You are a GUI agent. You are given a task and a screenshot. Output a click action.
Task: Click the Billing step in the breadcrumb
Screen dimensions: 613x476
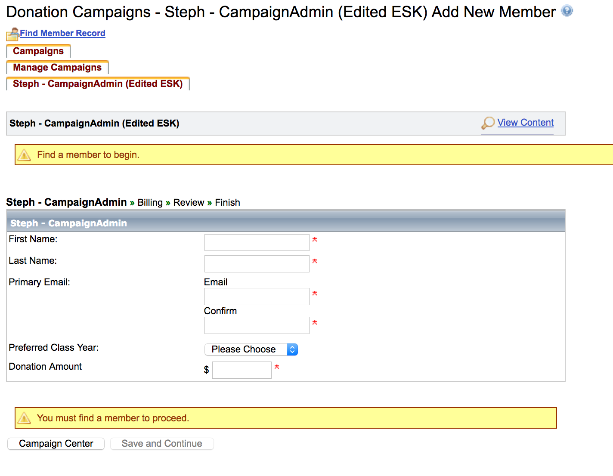pos(150,203)
